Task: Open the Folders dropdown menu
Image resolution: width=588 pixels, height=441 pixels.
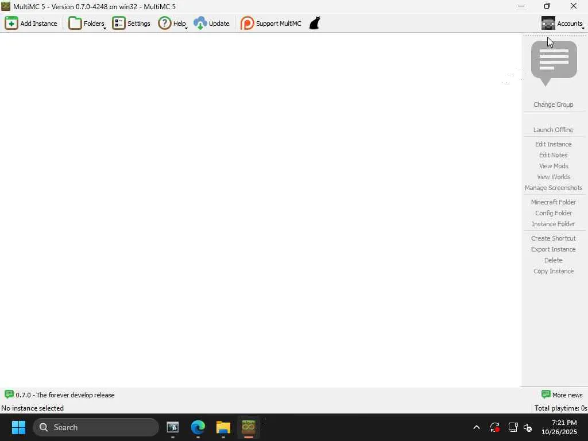Action: (x=87, y=23)
